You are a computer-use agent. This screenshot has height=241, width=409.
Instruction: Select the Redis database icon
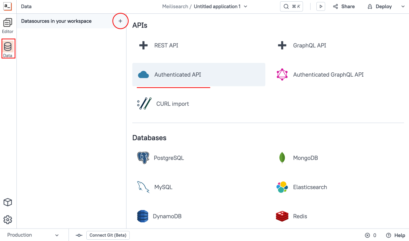pos(282,216)
